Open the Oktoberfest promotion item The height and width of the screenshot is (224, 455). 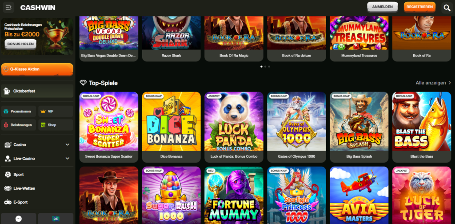37,91
